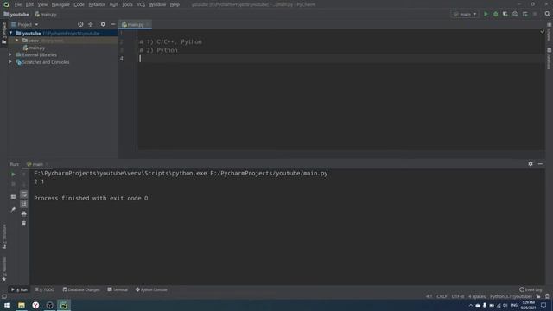Open Windows Start menu
This screenshot has width=553, height=311.
point(7,305)
